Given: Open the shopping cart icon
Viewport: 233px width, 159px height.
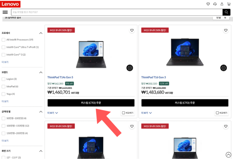Looking at the screenshot, I should [x=229, y=4].
